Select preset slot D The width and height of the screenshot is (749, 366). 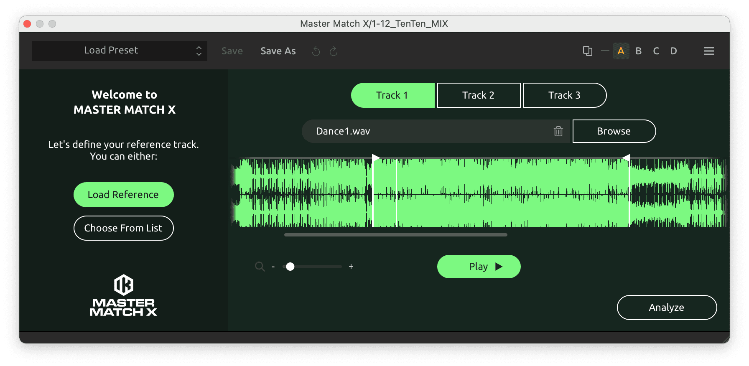[x=673, y=51]
